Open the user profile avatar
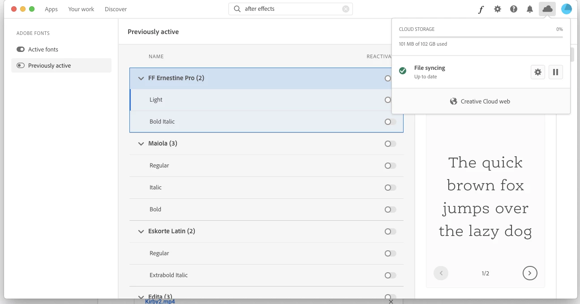This screenshot has height=304, width=580. tap(566, 9)
